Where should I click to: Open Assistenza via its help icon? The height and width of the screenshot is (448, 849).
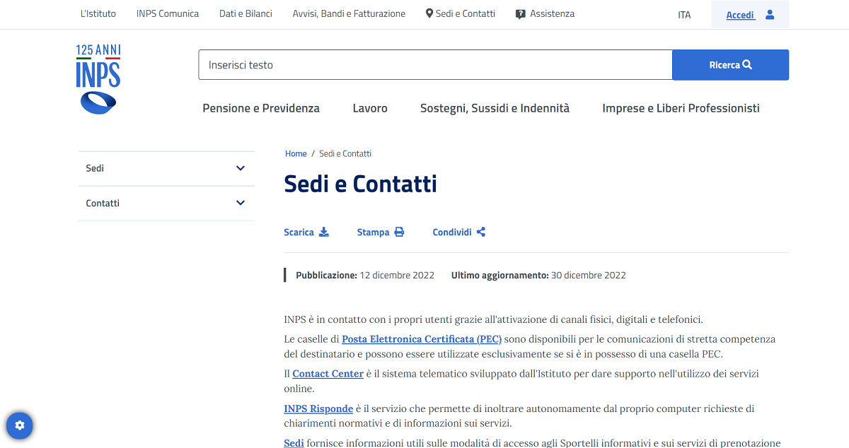point(519,13)
